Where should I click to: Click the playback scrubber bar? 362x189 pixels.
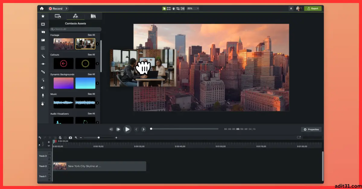184,129
